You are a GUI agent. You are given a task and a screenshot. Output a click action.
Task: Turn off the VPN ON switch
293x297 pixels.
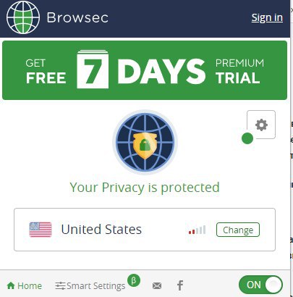(260, 285)
